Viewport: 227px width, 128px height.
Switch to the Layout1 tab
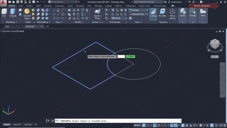point(17,124)
